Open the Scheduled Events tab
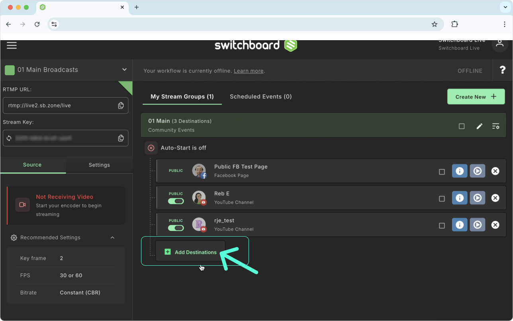This screenshot has width=513, height=321. pos(261,97)
